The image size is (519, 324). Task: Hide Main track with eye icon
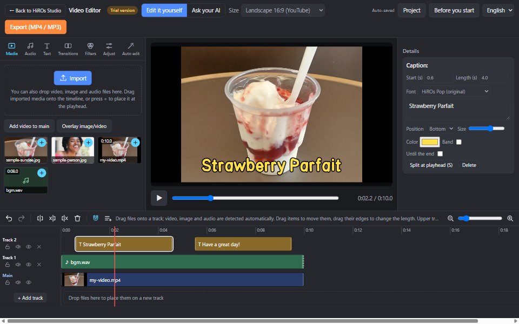tap(29, 282)
